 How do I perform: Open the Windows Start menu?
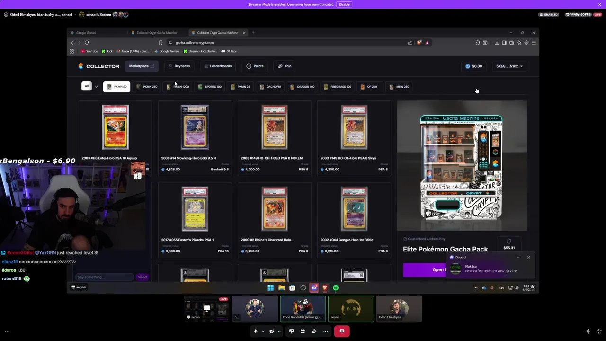tap(270, 287)
